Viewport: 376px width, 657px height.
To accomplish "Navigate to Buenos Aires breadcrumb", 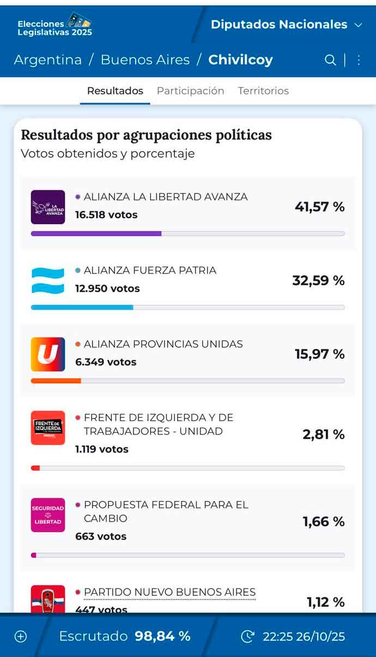I will (145, 60).
